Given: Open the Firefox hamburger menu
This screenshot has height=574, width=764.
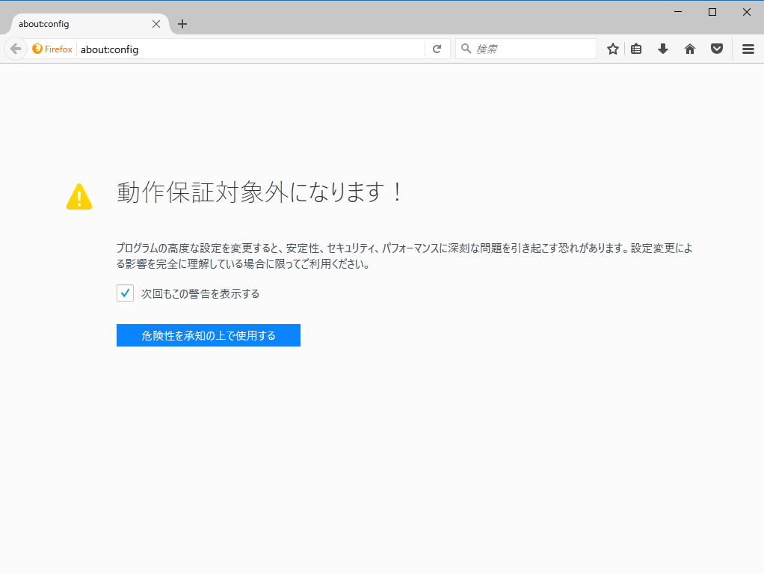Looking at the screenshot, I should [748, 48].
